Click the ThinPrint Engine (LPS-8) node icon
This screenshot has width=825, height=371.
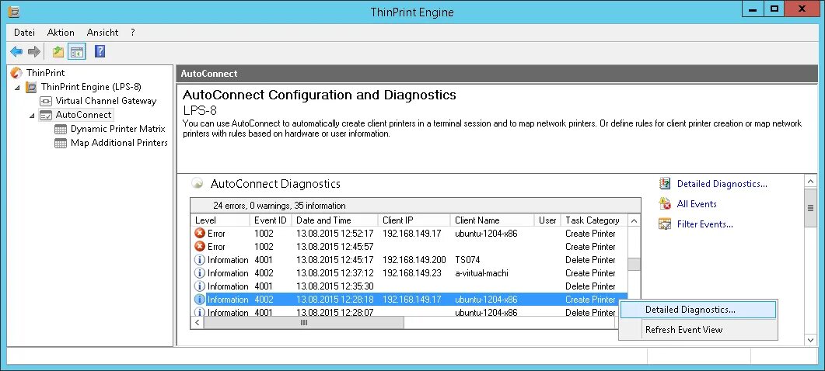(31, 87)
